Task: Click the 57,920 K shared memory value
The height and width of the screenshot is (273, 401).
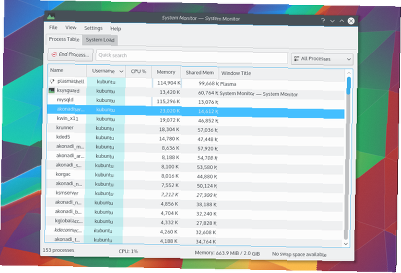Action: pos(207,149)
